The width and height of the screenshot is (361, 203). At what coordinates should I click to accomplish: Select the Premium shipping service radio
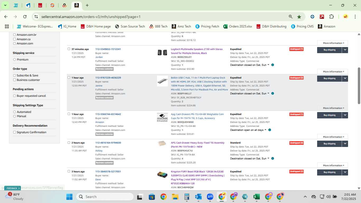click(15, 60)
